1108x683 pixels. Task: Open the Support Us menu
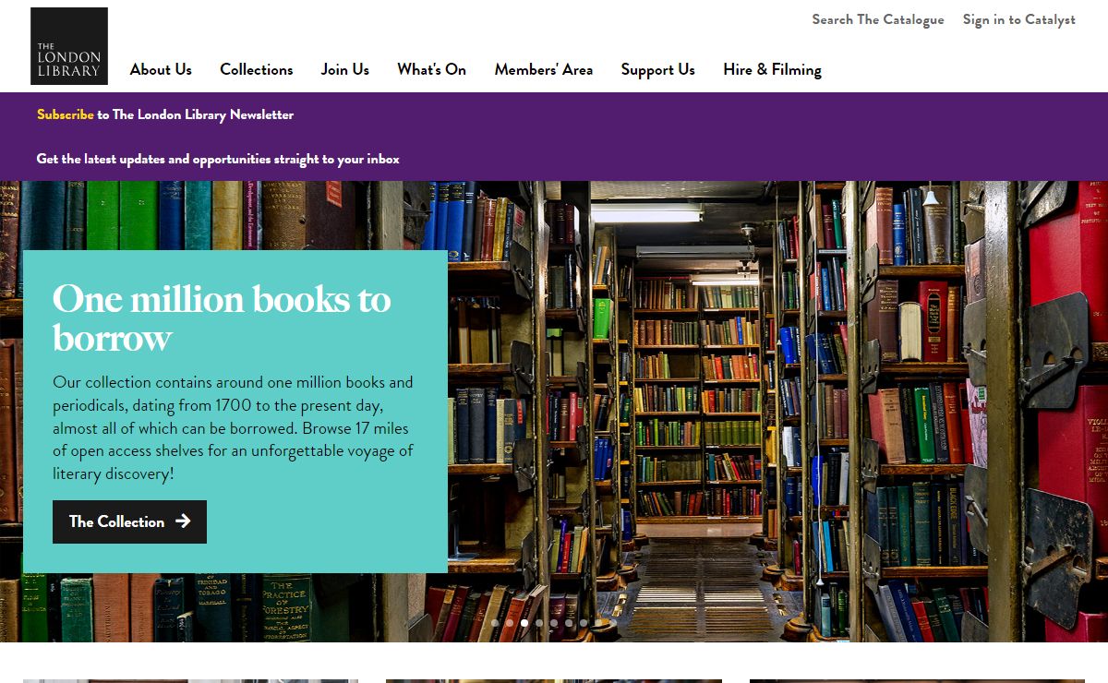tap(657, 69)
